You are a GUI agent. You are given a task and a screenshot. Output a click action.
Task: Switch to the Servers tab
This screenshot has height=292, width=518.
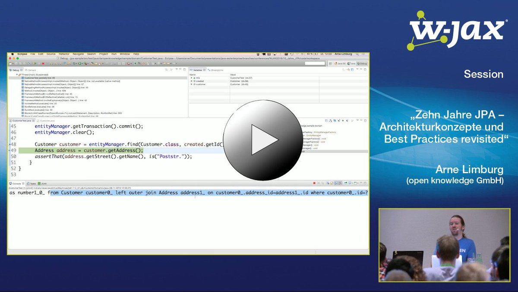point(30,70)
